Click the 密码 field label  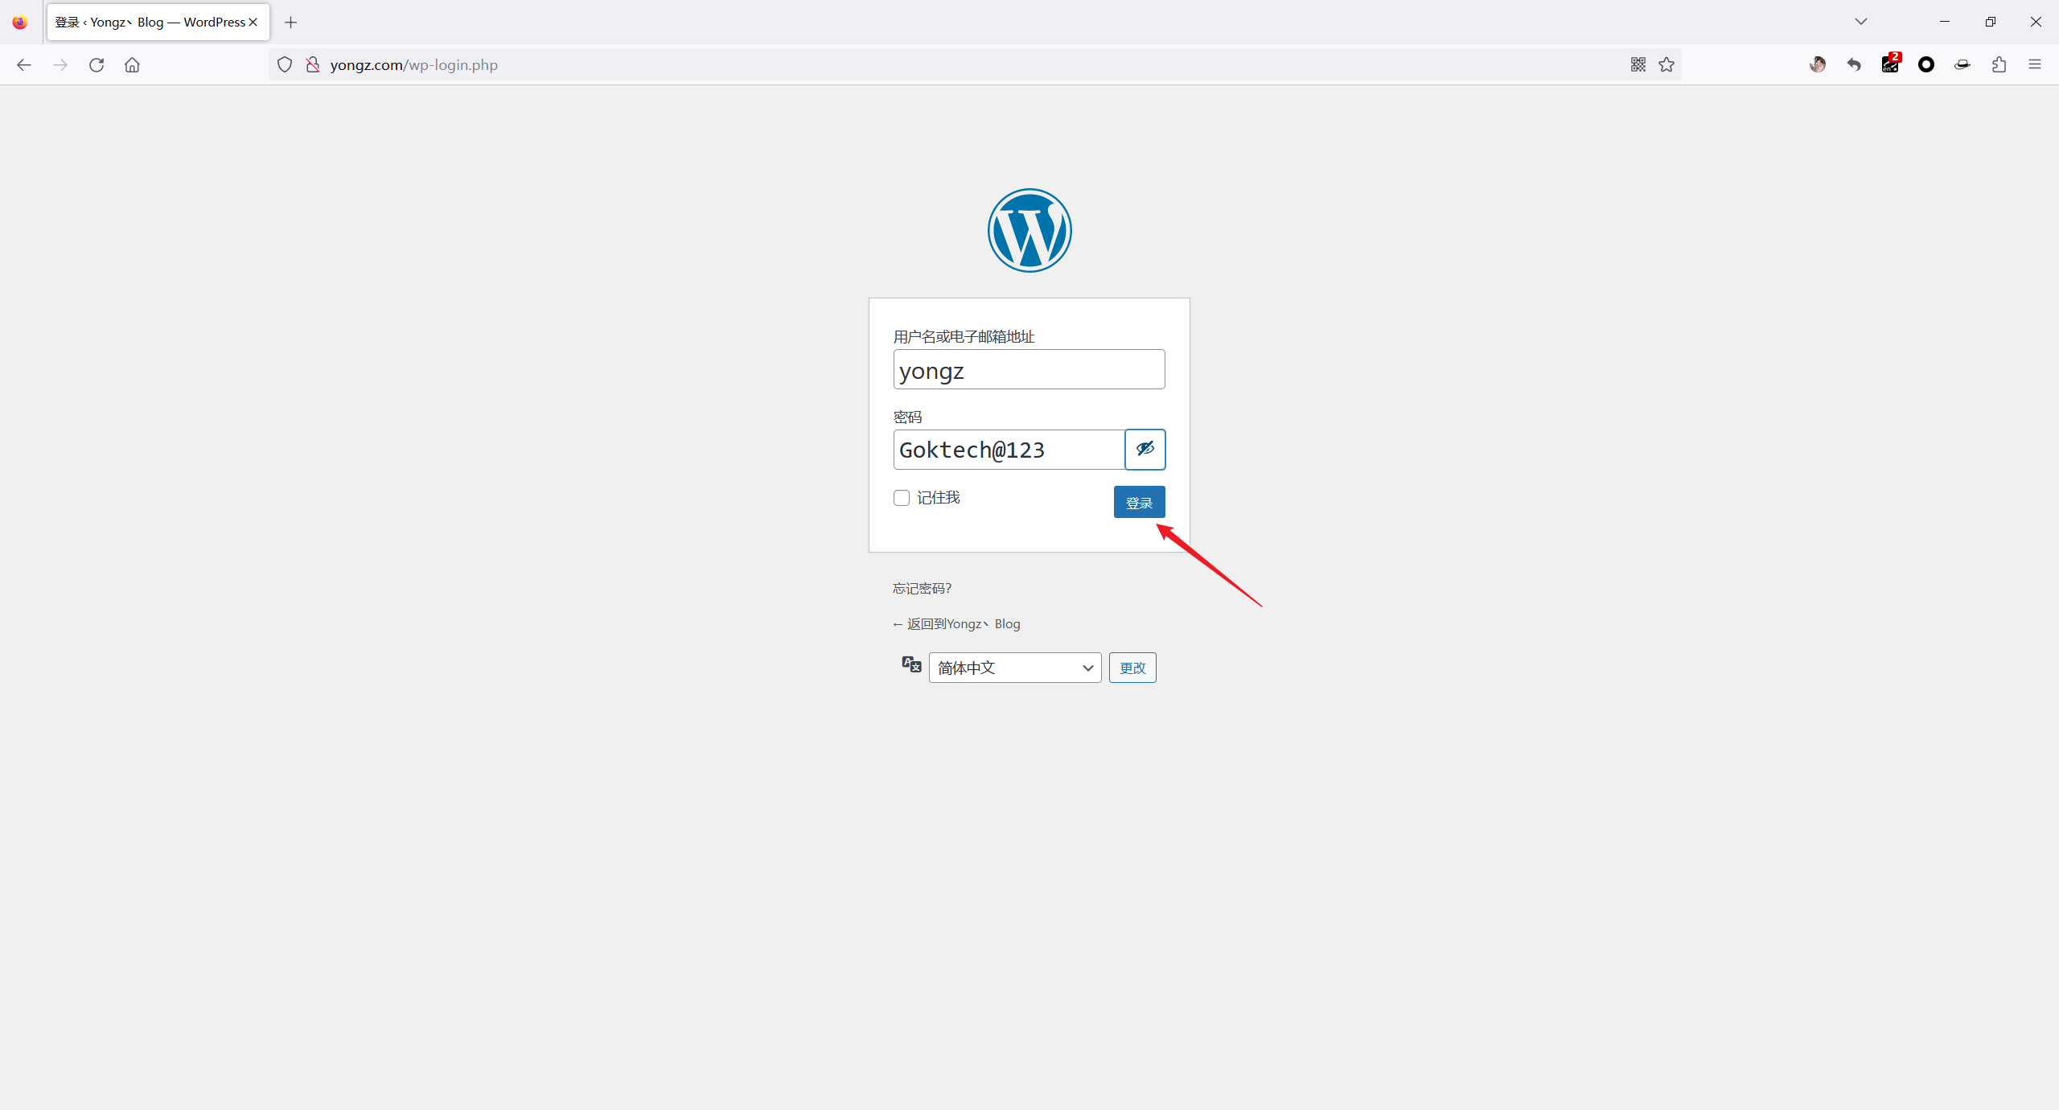pyautogui.click(x=907, y=417)
